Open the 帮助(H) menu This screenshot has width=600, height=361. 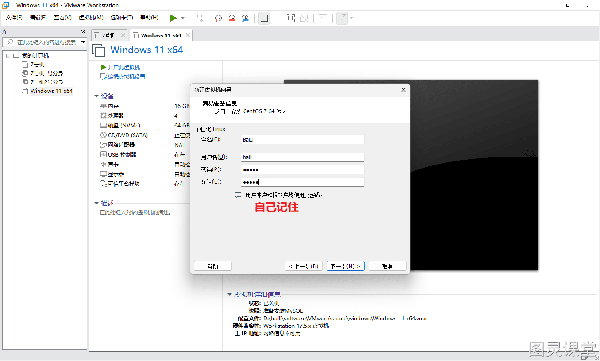[x=149, y=18]
